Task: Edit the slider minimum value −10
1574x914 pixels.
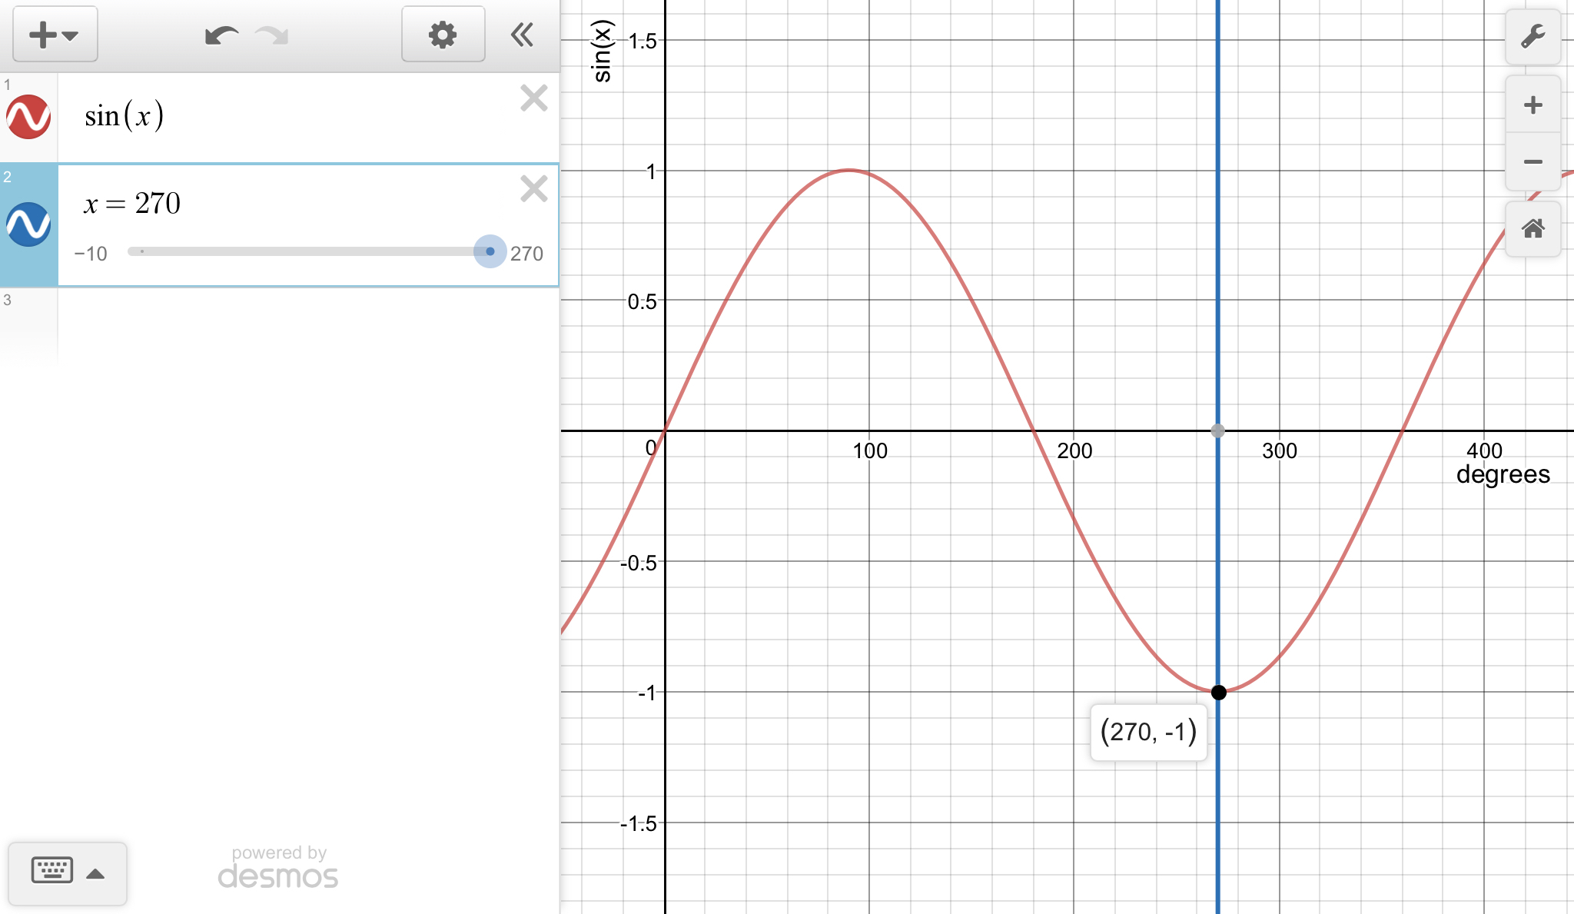Action: (x=91, y=254)
